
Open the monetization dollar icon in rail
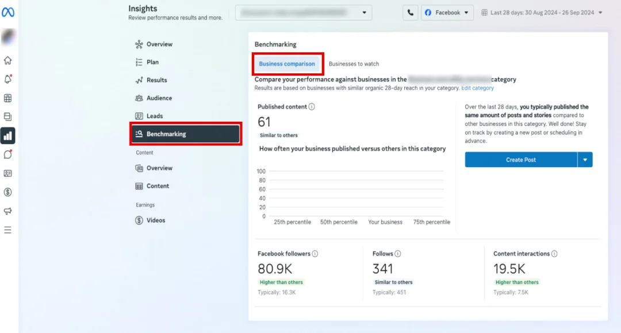[x=8, y=192]
